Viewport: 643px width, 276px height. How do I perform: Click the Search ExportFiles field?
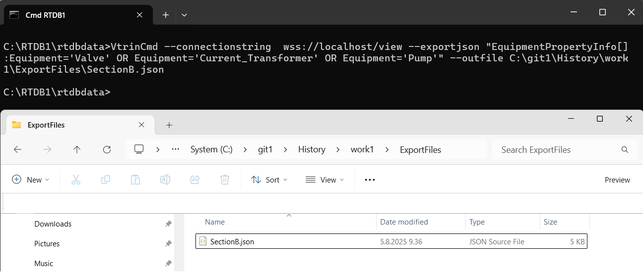point(564,149)
